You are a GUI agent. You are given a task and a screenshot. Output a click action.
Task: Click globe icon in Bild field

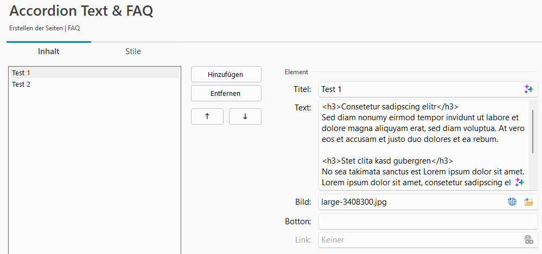[512, 202]
